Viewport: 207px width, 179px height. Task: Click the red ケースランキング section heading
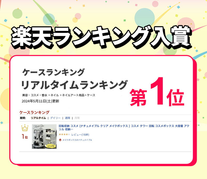click(34, 112)
